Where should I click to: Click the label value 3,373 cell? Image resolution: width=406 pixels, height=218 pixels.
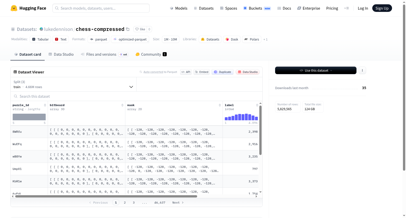(x=241, y=181)
